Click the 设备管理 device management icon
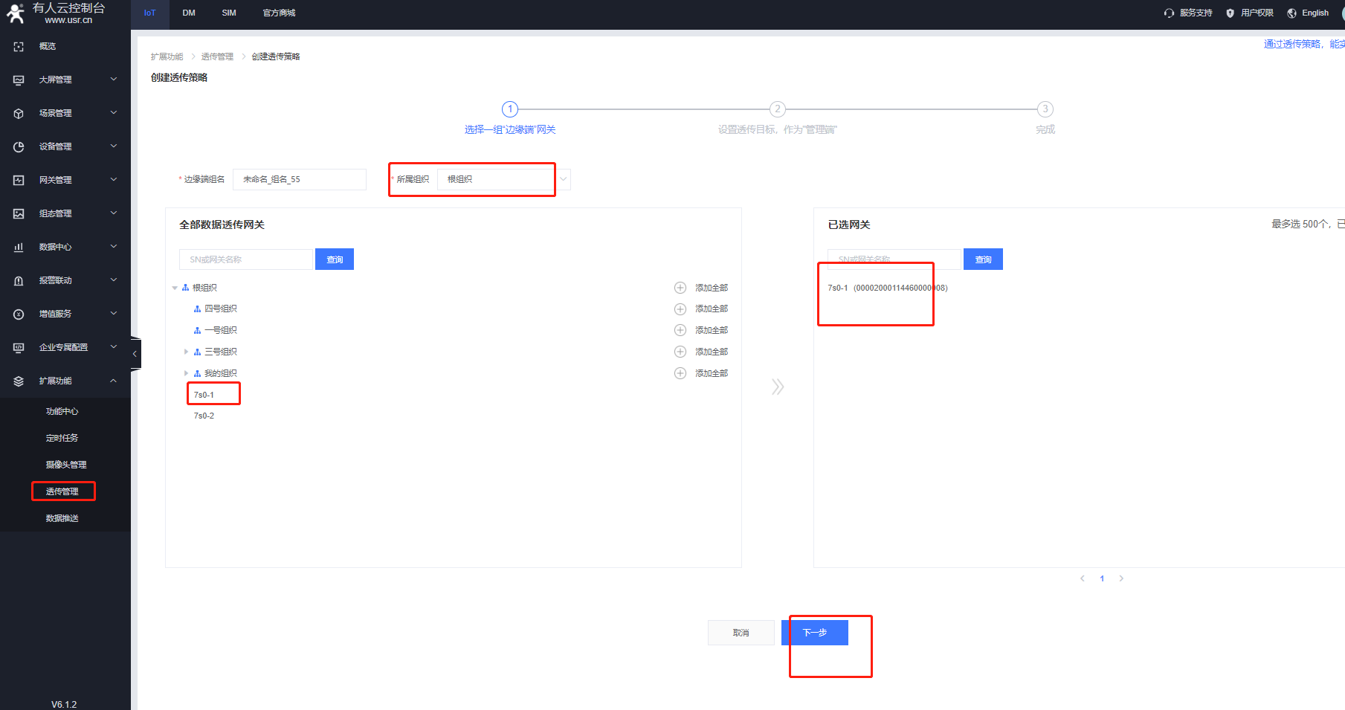The image size is (1345, 710). point(19,146)
